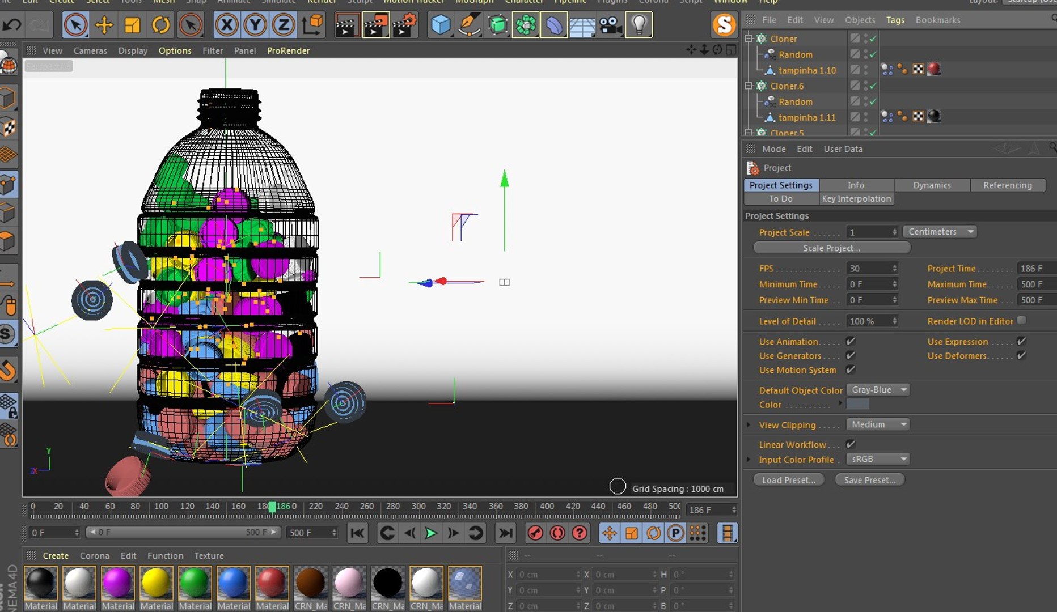Viewport: 1057px width, 612px height.
Task: Click the FPS value field
Action: pyautogui.click(x=872, y=269)
